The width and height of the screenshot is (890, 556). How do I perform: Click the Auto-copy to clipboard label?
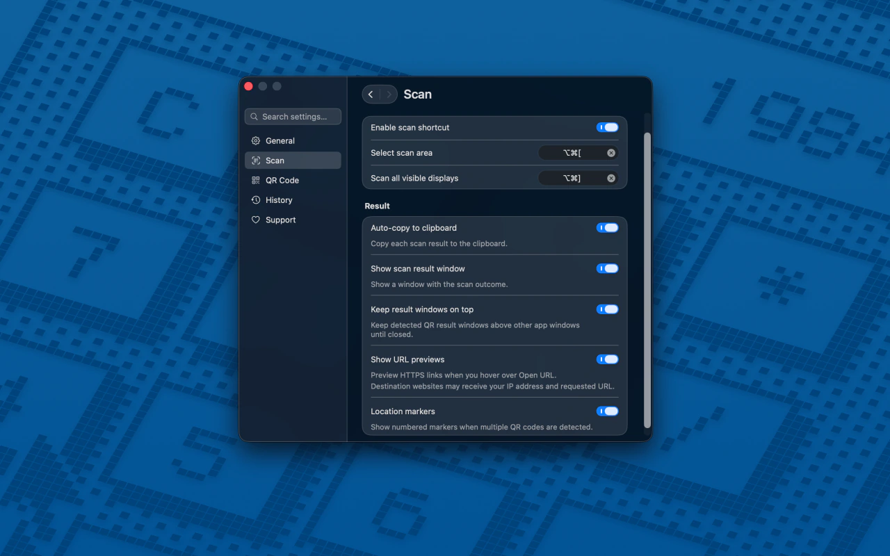[414, 228]
